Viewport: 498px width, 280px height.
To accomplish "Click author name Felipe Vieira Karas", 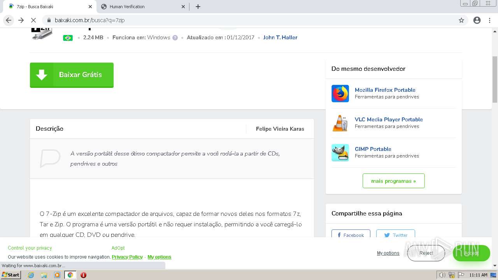I will pos(280,129).
